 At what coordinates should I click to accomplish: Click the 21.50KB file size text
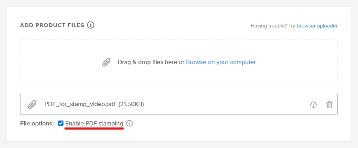131,104
